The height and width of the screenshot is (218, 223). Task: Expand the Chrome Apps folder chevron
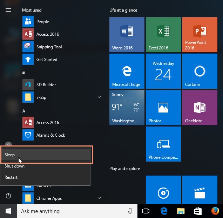[x=99, y=198]
